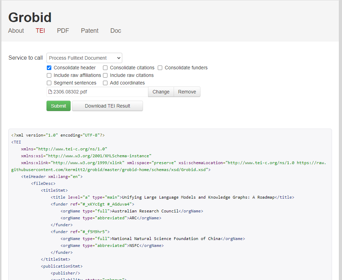342x280 pixels.
Task: Turn on Segment sentences checkbox
Action: click(49, 83)
